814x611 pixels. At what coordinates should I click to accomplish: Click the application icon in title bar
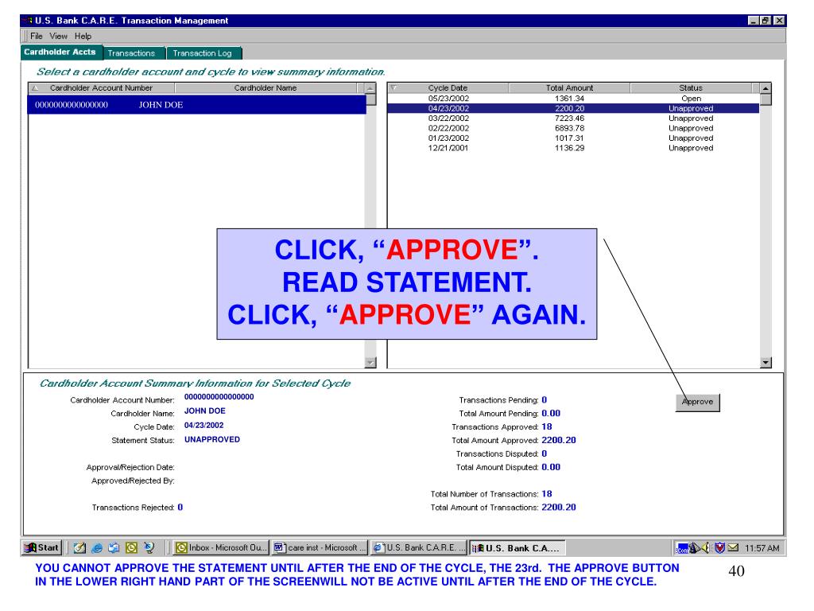click(x=28, y=20)
